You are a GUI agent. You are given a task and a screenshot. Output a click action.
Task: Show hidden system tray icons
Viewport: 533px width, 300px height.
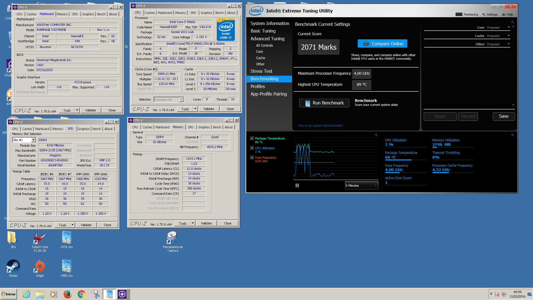[491, 294]
